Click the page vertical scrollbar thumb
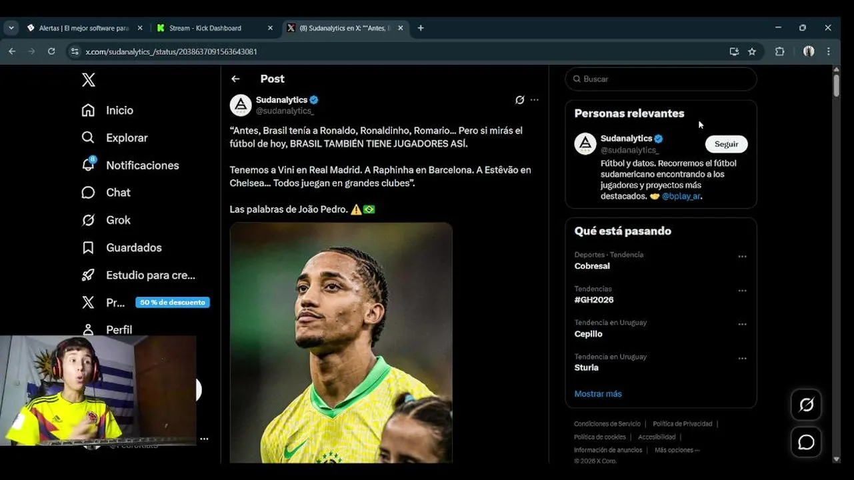Viewport: 854px width, 480px height. pyautogui.click(x=837, y=85)
